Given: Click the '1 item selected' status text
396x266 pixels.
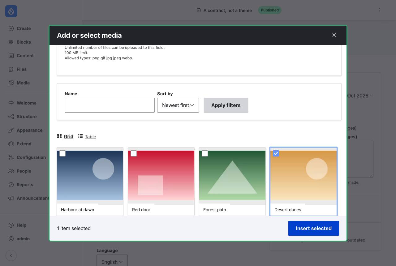Looking at the screenshot, I should (x=74, y=228).
